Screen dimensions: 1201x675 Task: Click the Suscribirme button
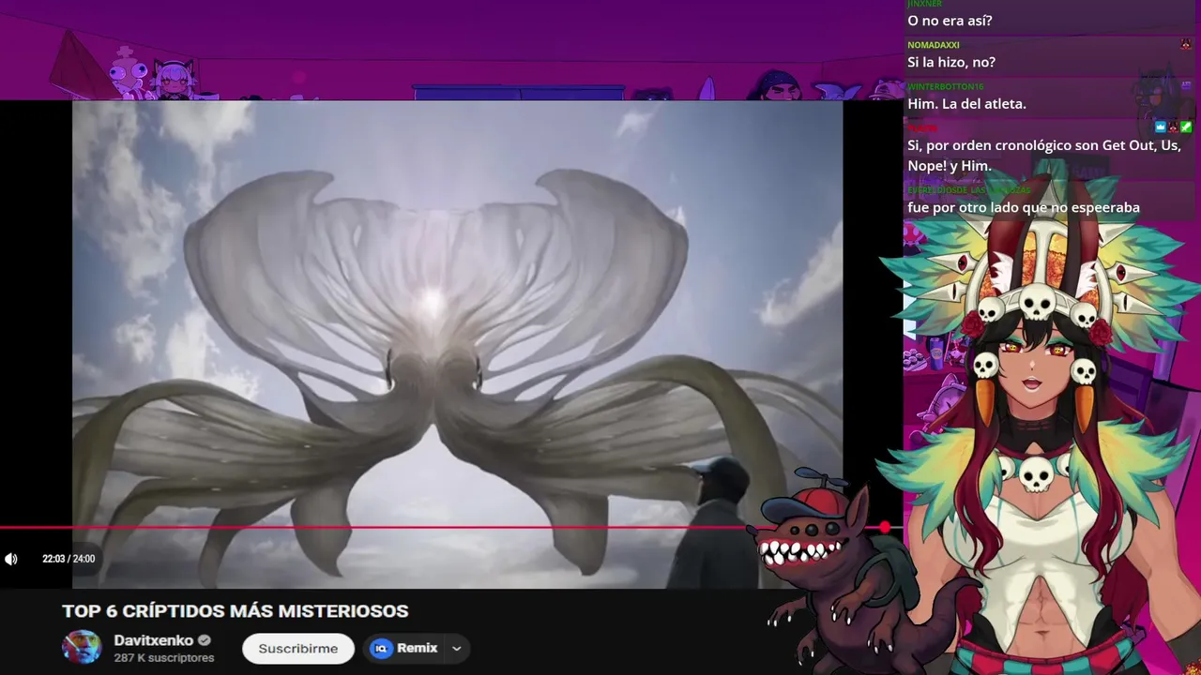[x=297, y=649]
